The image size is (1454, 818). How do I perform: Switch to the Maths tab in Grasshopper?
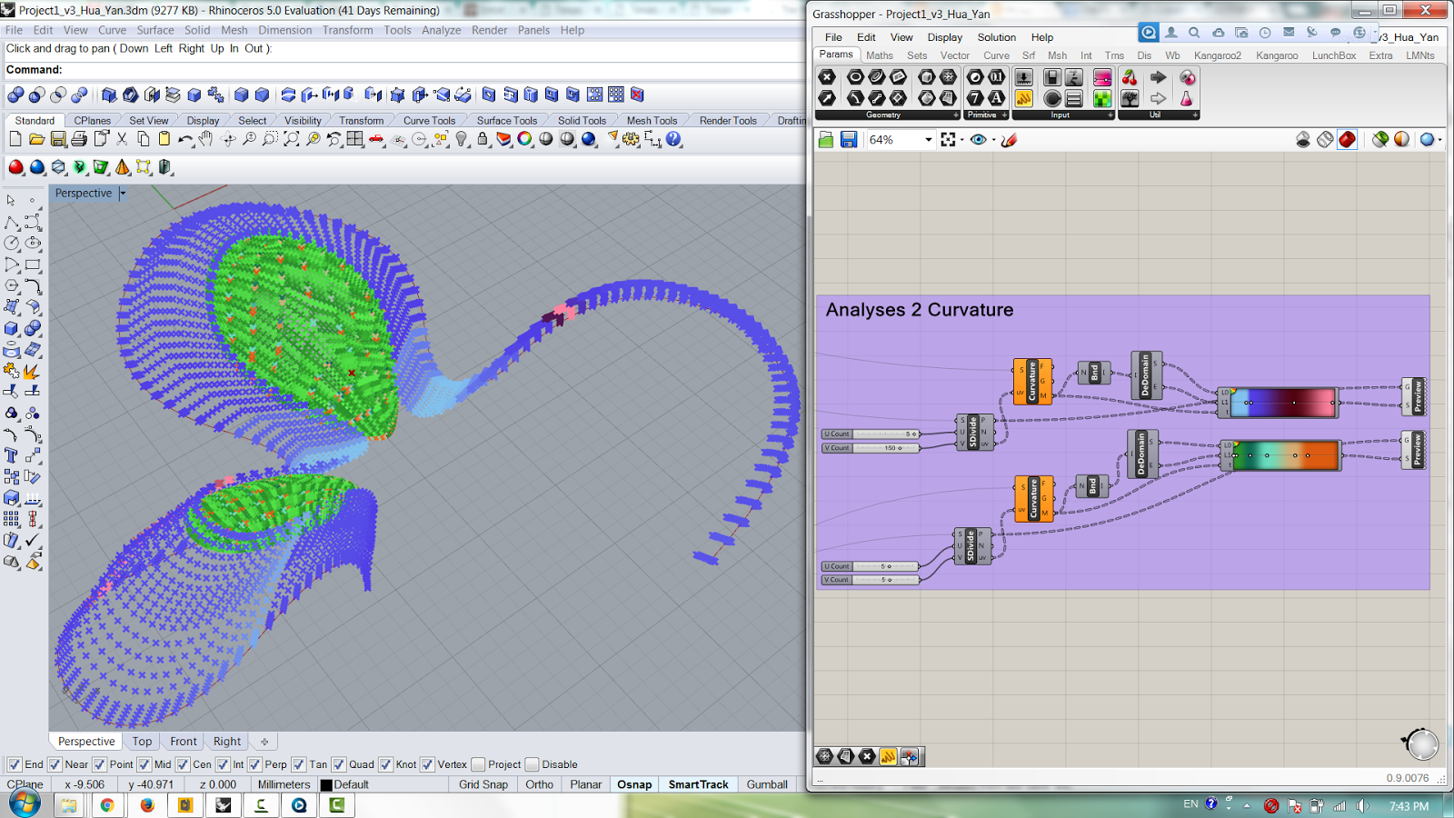click(x=879, y=55)
